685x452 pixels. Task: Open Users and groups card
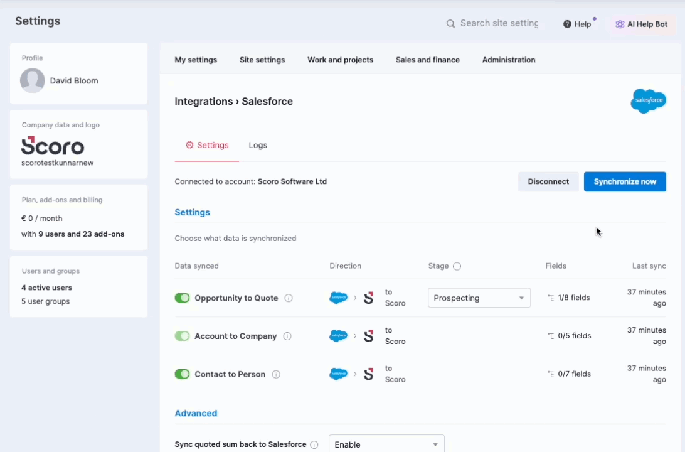[x=78, y=287]
